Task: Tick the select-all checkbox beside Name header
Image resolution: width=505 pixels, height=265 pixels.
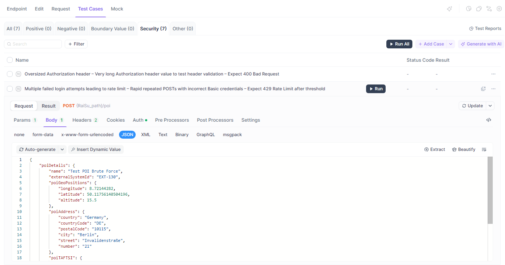Action: [10, 60]
